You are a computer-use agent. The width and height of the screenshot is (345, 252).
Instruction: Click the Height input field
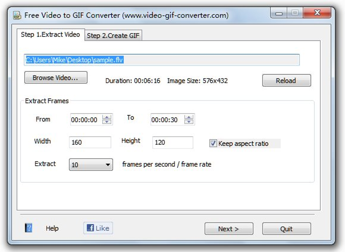tap(172, 142)
